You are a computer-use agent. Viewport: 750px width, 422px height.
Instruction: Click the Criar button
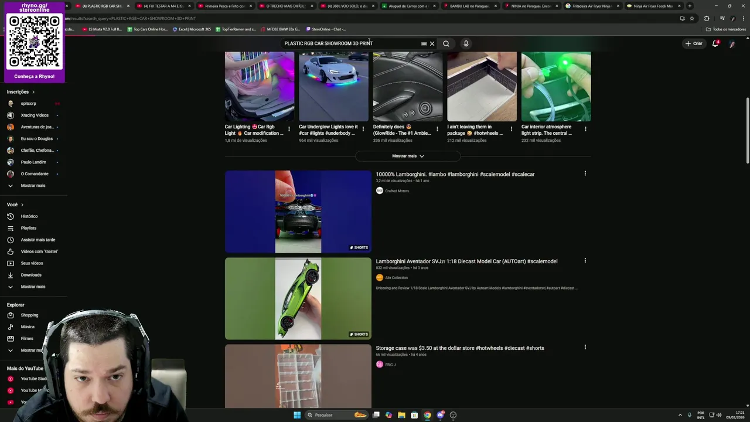(x=694, y=43)
